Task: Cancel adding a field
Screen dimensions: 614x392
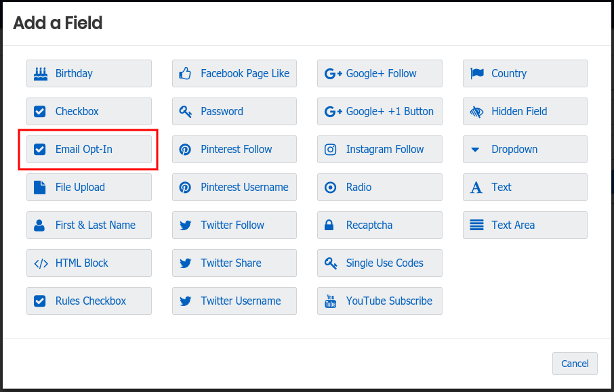Action: (575, 364)
